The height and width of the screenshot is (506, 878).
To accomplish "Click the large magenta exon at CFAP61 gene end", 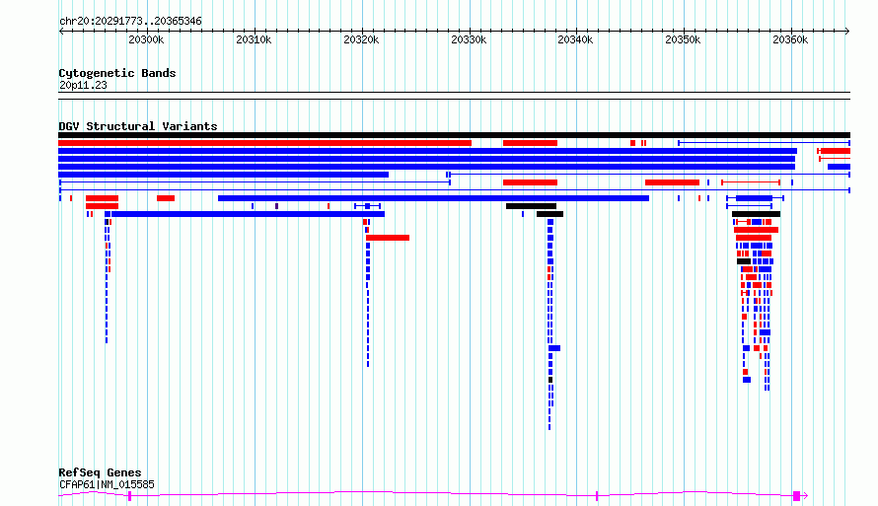I will coord(796,496).
